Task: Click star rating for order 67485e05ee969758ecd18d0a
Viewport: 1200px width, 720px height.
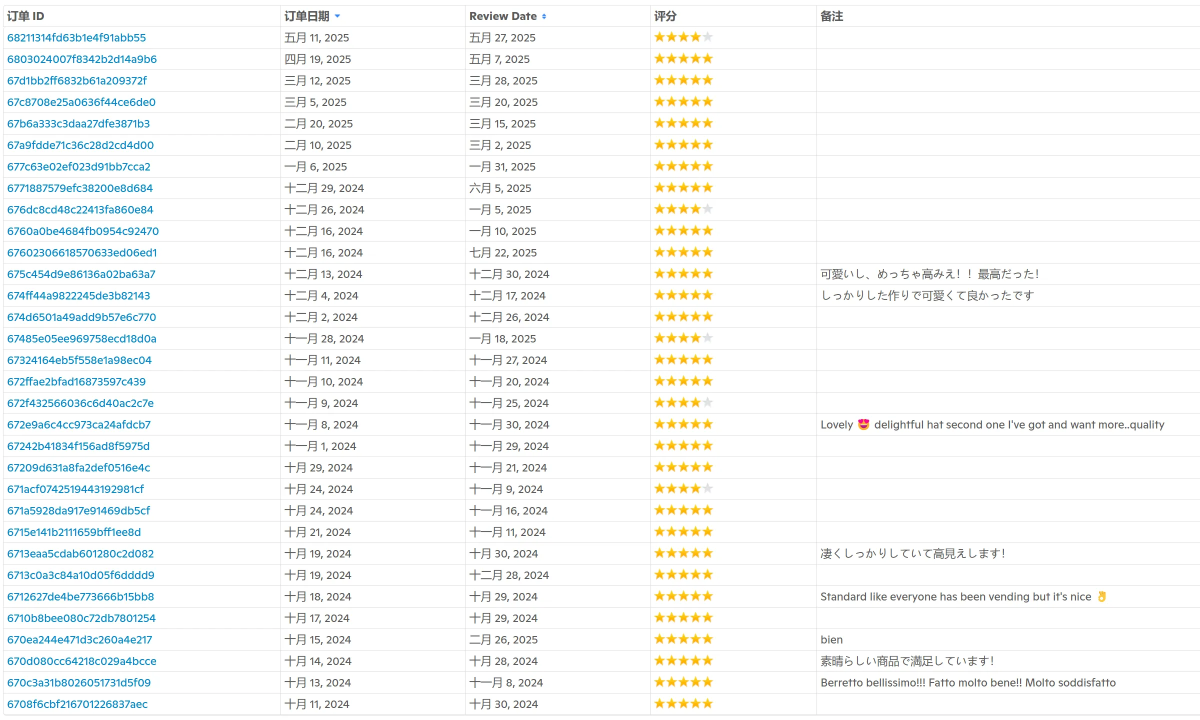Action: pyautogui.click(x=683, y=338)
